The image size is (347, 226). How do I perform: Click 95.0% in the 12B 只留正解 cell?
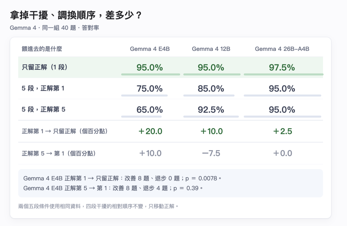[211, 67]
